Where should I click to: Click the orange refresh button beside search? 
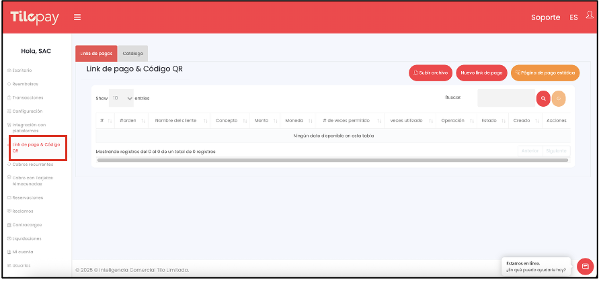coord(558,98)
